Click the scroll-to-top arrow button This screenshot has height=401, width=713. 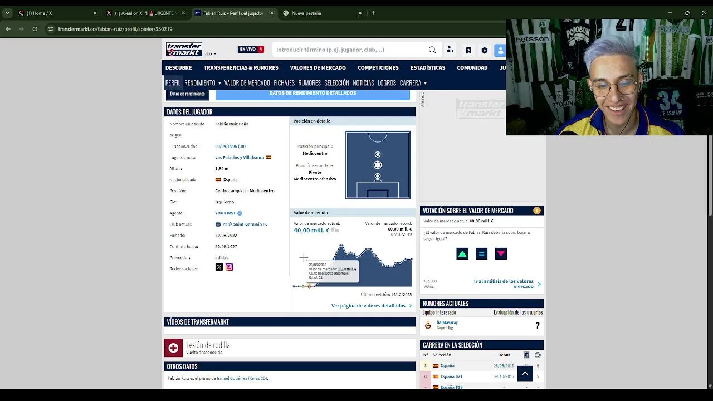click(525, 374)
